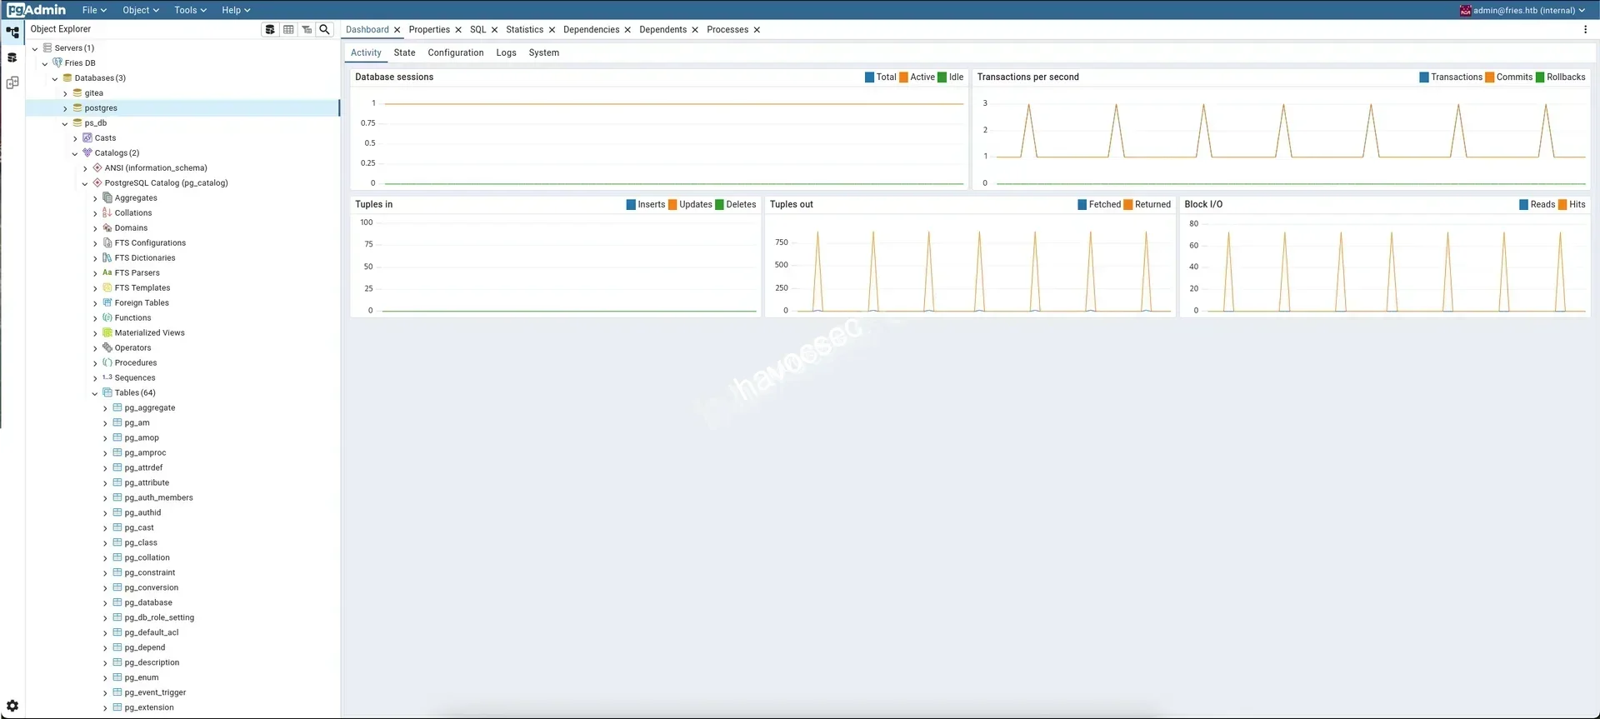Expand the gitea database node

coord(65,93)
